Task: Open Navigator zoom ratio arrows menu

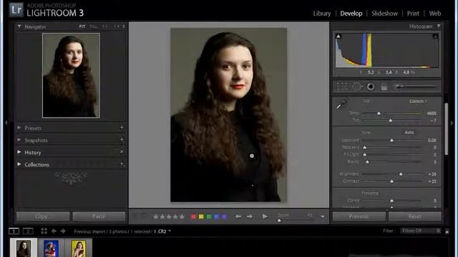Action: click(x=124, y=26)
